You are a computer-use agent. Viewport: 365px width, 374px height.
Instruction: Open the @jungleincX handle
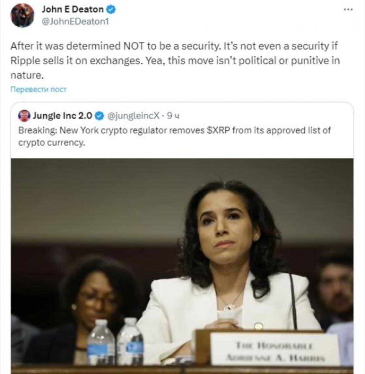pyautogui.click(x=133, y=116)
